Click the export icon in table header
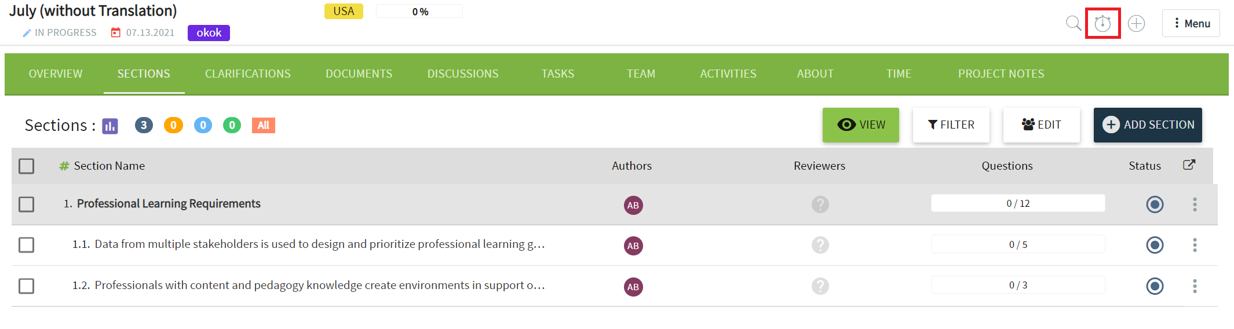 point(1189,165)
